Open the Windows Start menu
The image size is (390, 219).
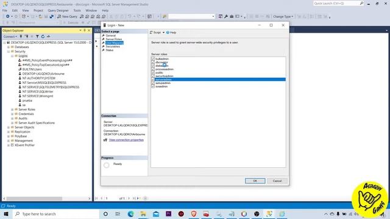6,214
